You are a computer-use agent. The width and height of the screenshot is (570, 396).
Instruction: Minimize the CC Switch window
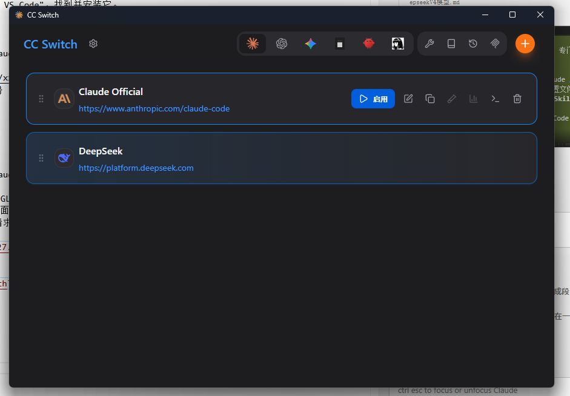(485, 15)
